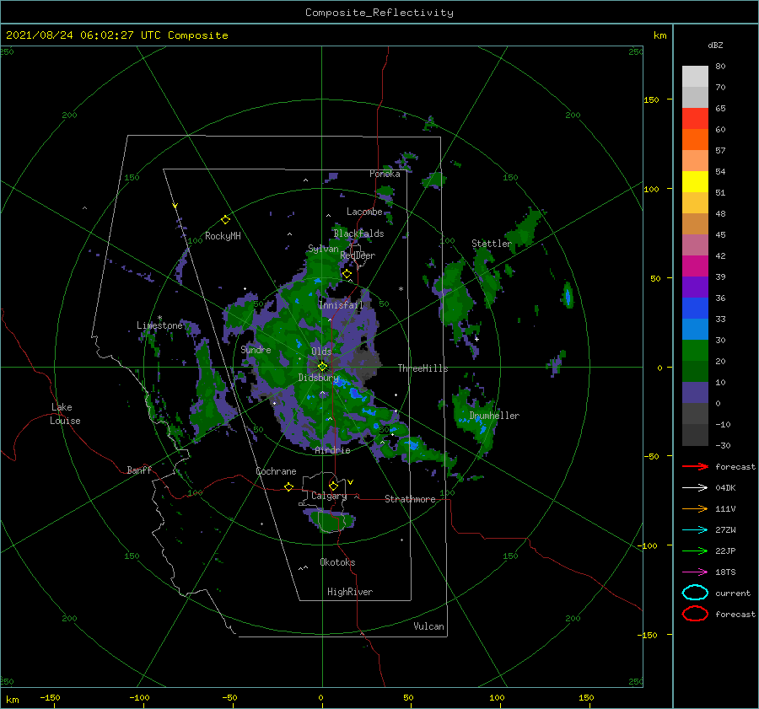Click the Sundre town label
Viewport: 759px width, 709px height.
point(256,349)
